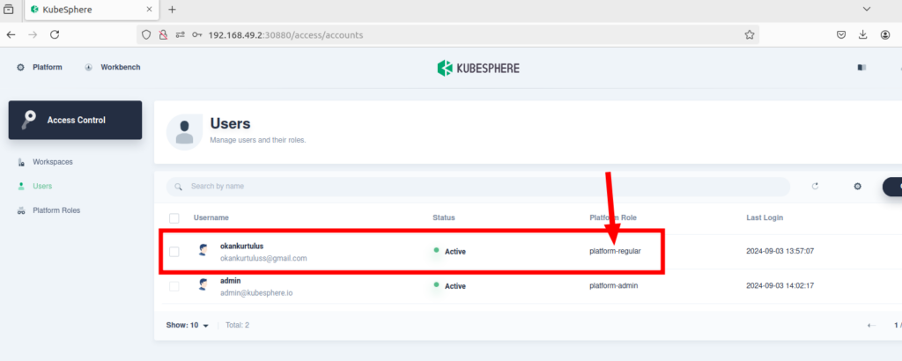Image resolution: width=902 pixels, height=361 pixels.
Task: Click the search magnifier icon
Action: [178, 187]
